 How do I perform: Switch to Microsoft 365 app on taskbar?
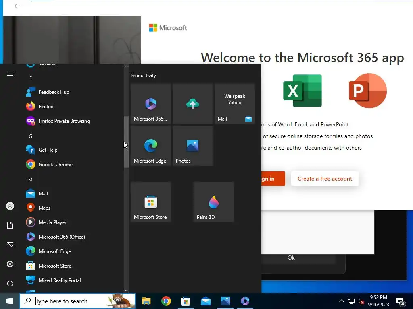click(245, 301)
